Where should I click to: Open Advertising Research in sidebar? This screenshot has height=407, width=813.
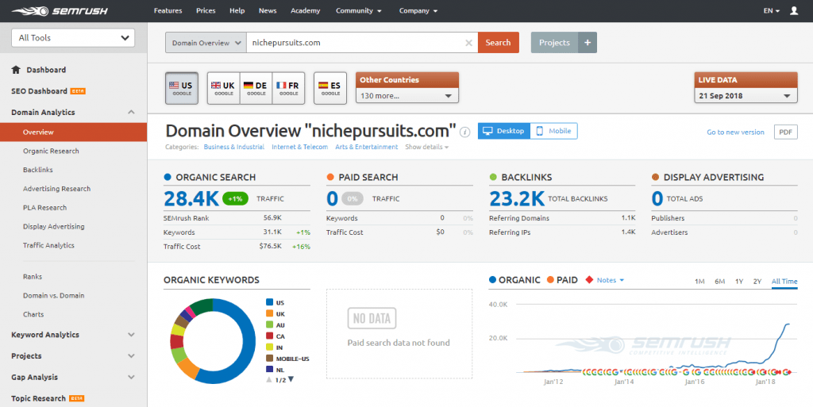point(56,189)
